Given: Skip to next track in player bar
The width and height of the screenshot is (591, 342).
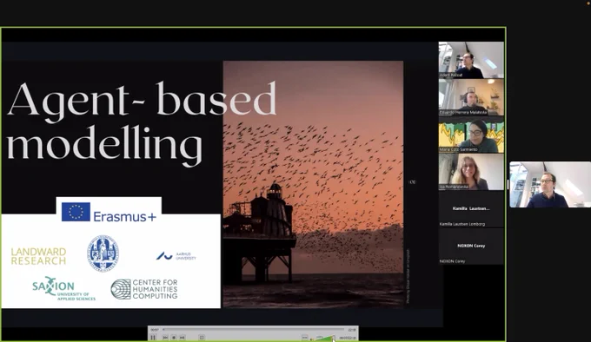Looking at the screenshot, I should tap(182, 338).
